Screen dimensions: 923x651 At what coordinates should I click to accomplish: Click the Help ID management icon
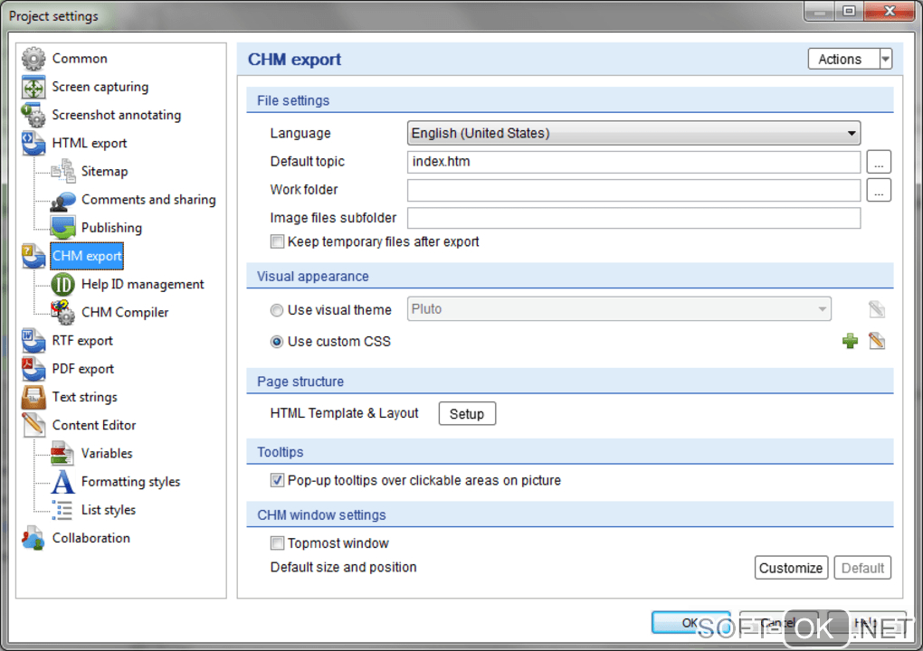[62, 285]
